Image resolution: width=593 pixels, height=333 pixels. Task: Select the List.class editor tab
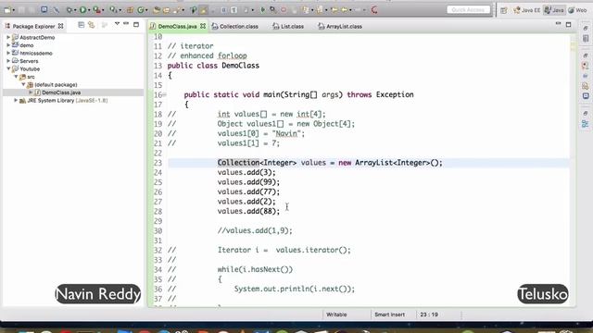point(288,27)
